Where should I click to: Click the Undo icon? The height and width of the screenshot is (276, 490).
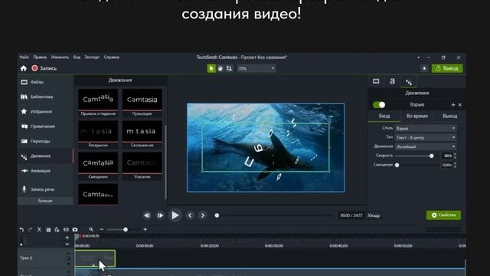pyautogui.click(x=21, y=230)
